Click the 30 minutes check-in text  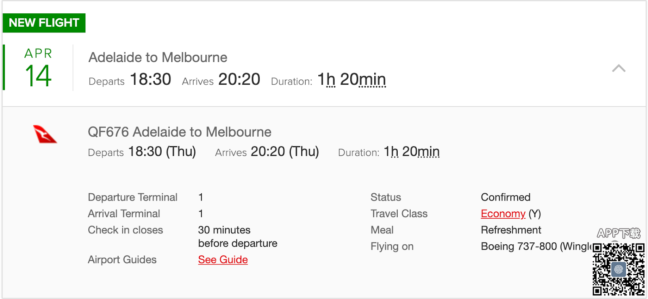(x=224, y=230)
